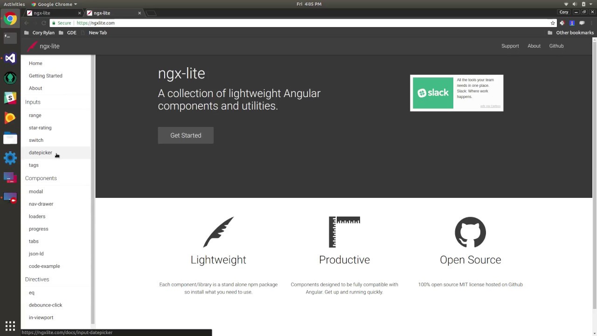Open Chrome's three-dot menu
The image size is (597, 336).
591,23
